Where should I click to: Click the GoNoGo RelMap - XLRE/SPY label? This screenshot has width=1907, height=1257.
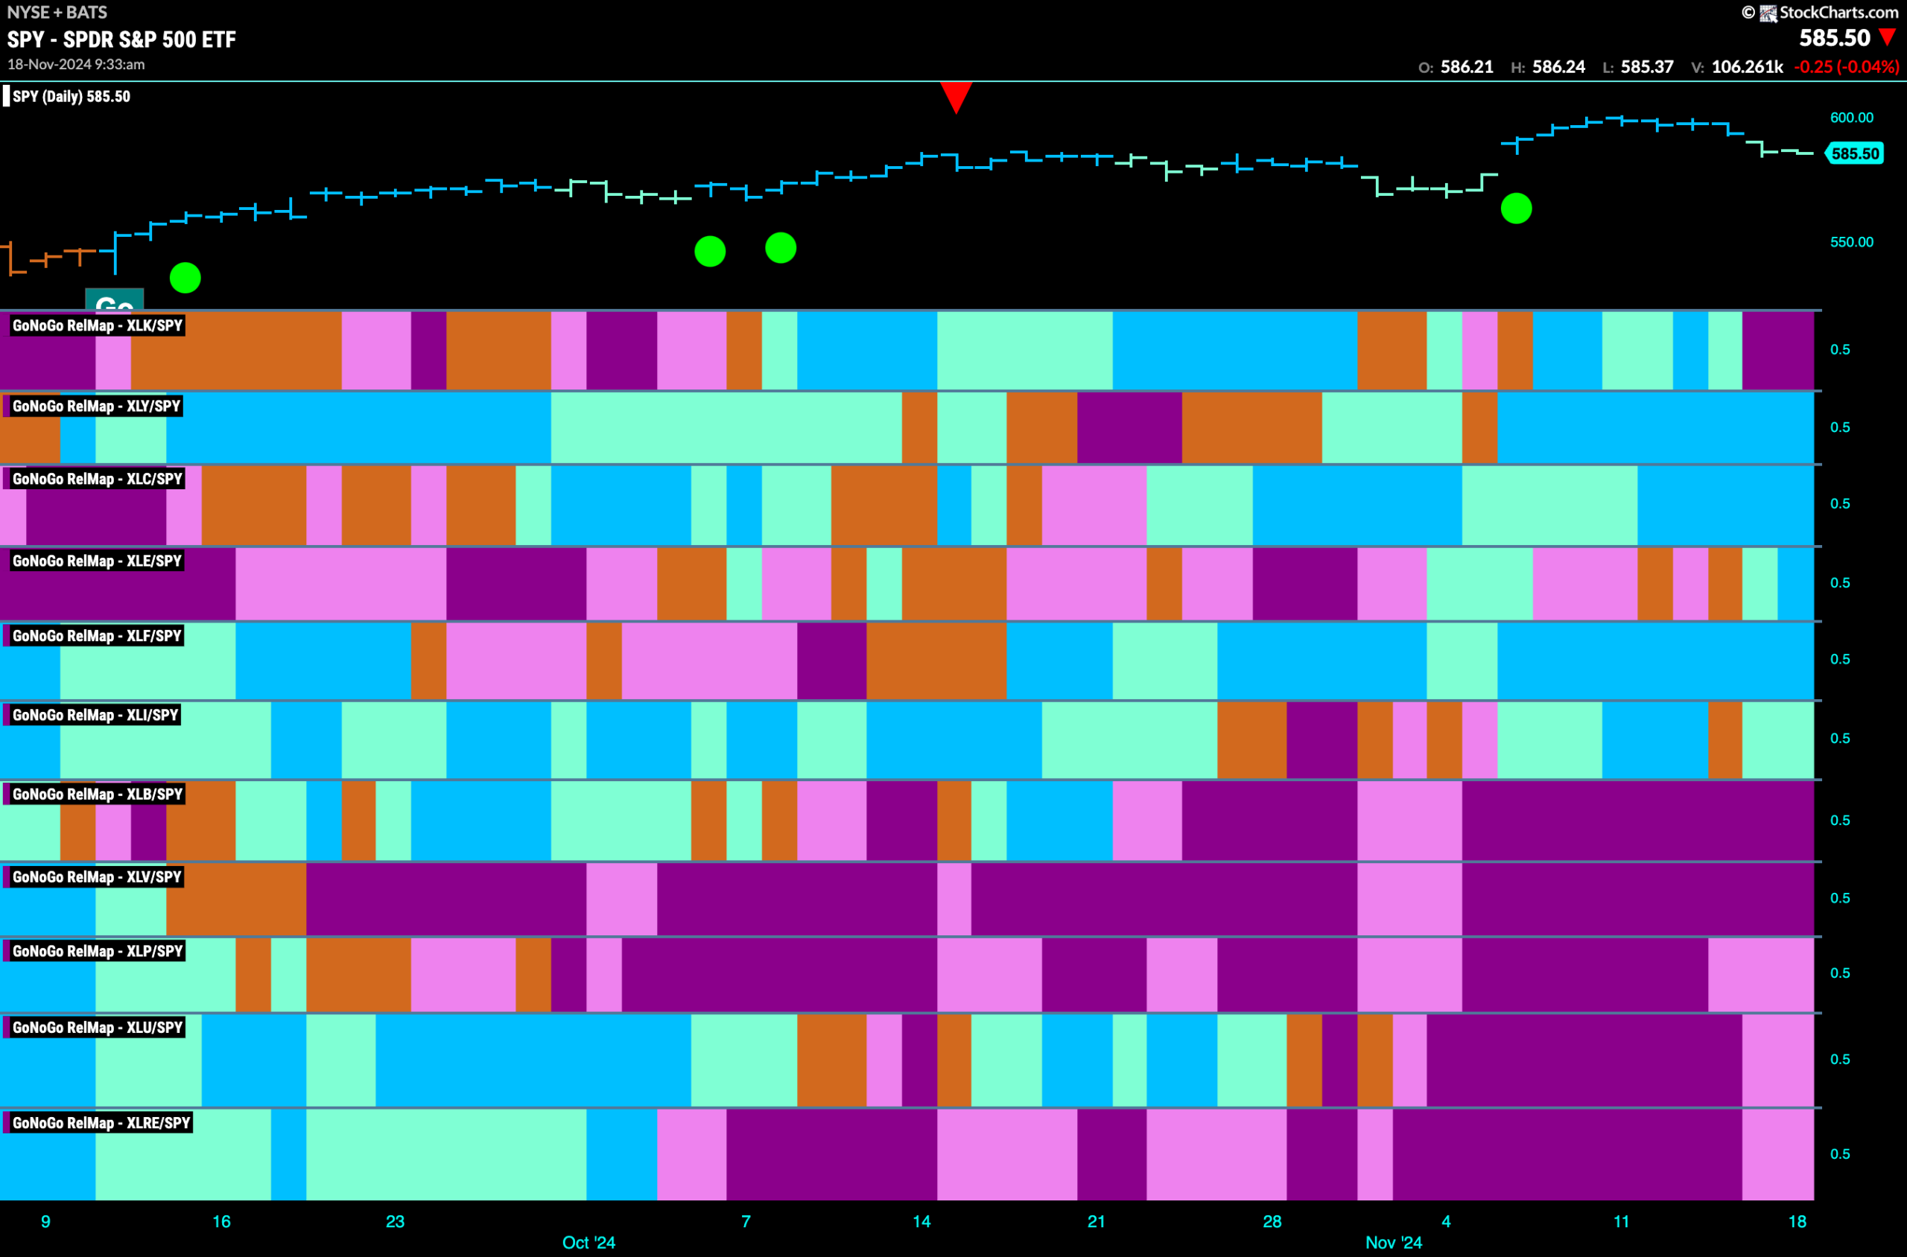click(101, 1122)
